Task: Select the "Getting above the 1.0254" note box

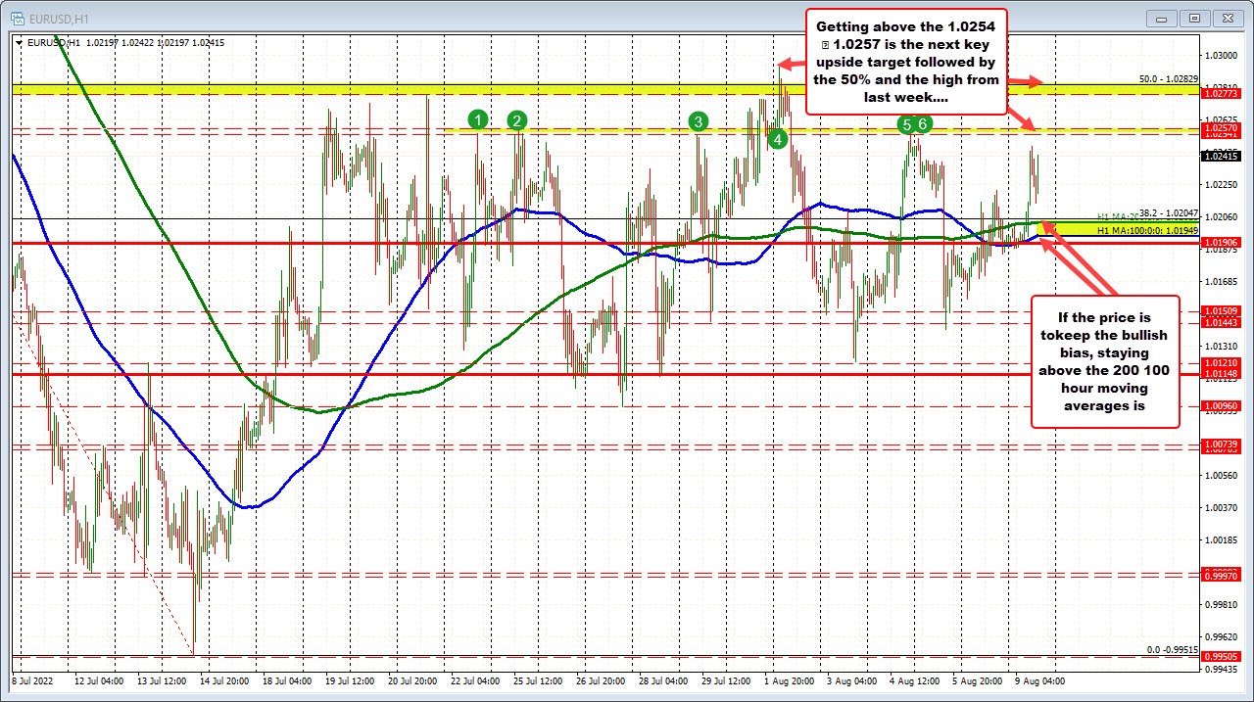Action: (x=906, y=62)
